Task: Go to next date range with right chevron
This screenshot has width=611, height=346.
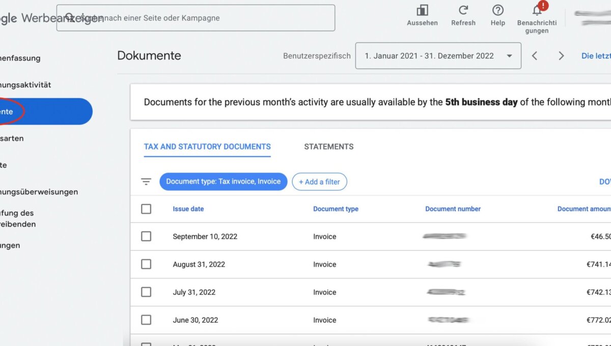Action: (x=561, y=55)
